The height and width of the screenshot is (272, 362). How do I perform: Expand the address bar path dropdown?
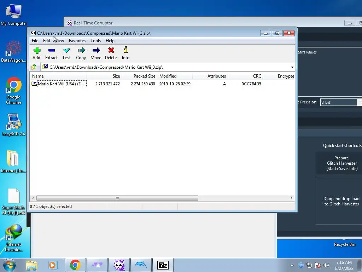292,67
